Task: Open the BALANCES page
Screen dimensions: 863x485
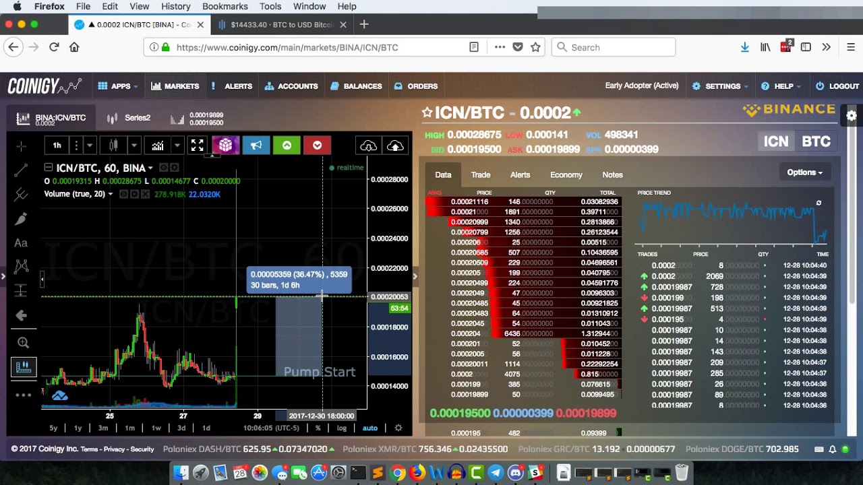Action: pyautogui.click(x=356, y=86)
